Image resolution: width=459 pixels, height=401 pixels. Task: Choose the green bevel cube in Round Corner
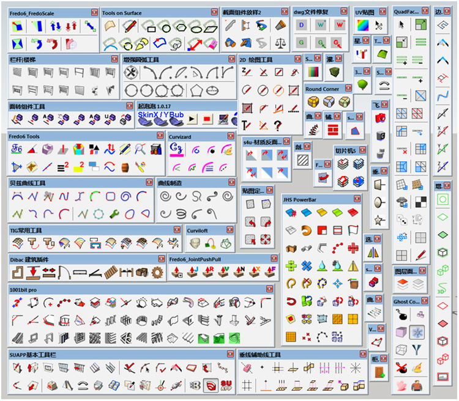coord(344,102)
